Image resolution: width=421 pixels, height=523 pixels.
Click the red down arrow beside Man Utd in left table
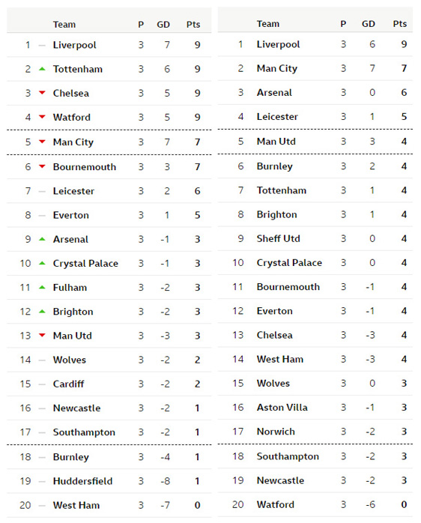42,335
